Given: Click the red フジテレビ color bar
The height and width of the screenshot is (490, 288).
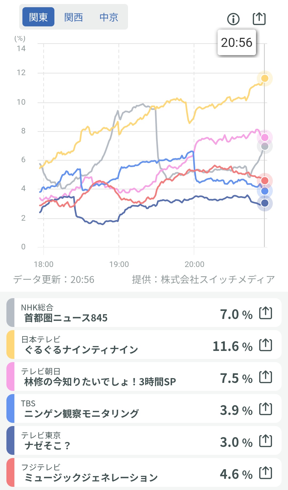Looking at the screenshot, I should pyautogui.click(x=10, y=473).
